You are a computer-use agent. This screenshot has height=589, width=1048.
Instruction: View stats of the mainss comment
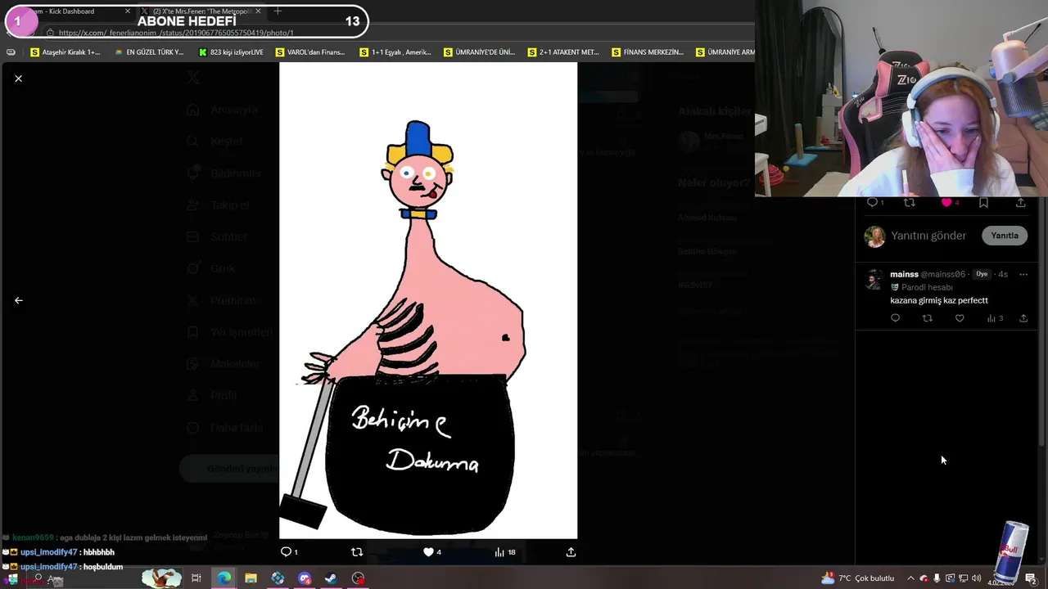pyautogui.click(x=995, y=318)
